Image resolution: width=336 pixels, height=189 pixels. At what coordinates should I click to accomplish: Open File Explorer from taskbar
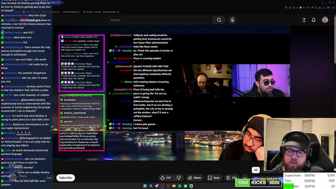174,186
